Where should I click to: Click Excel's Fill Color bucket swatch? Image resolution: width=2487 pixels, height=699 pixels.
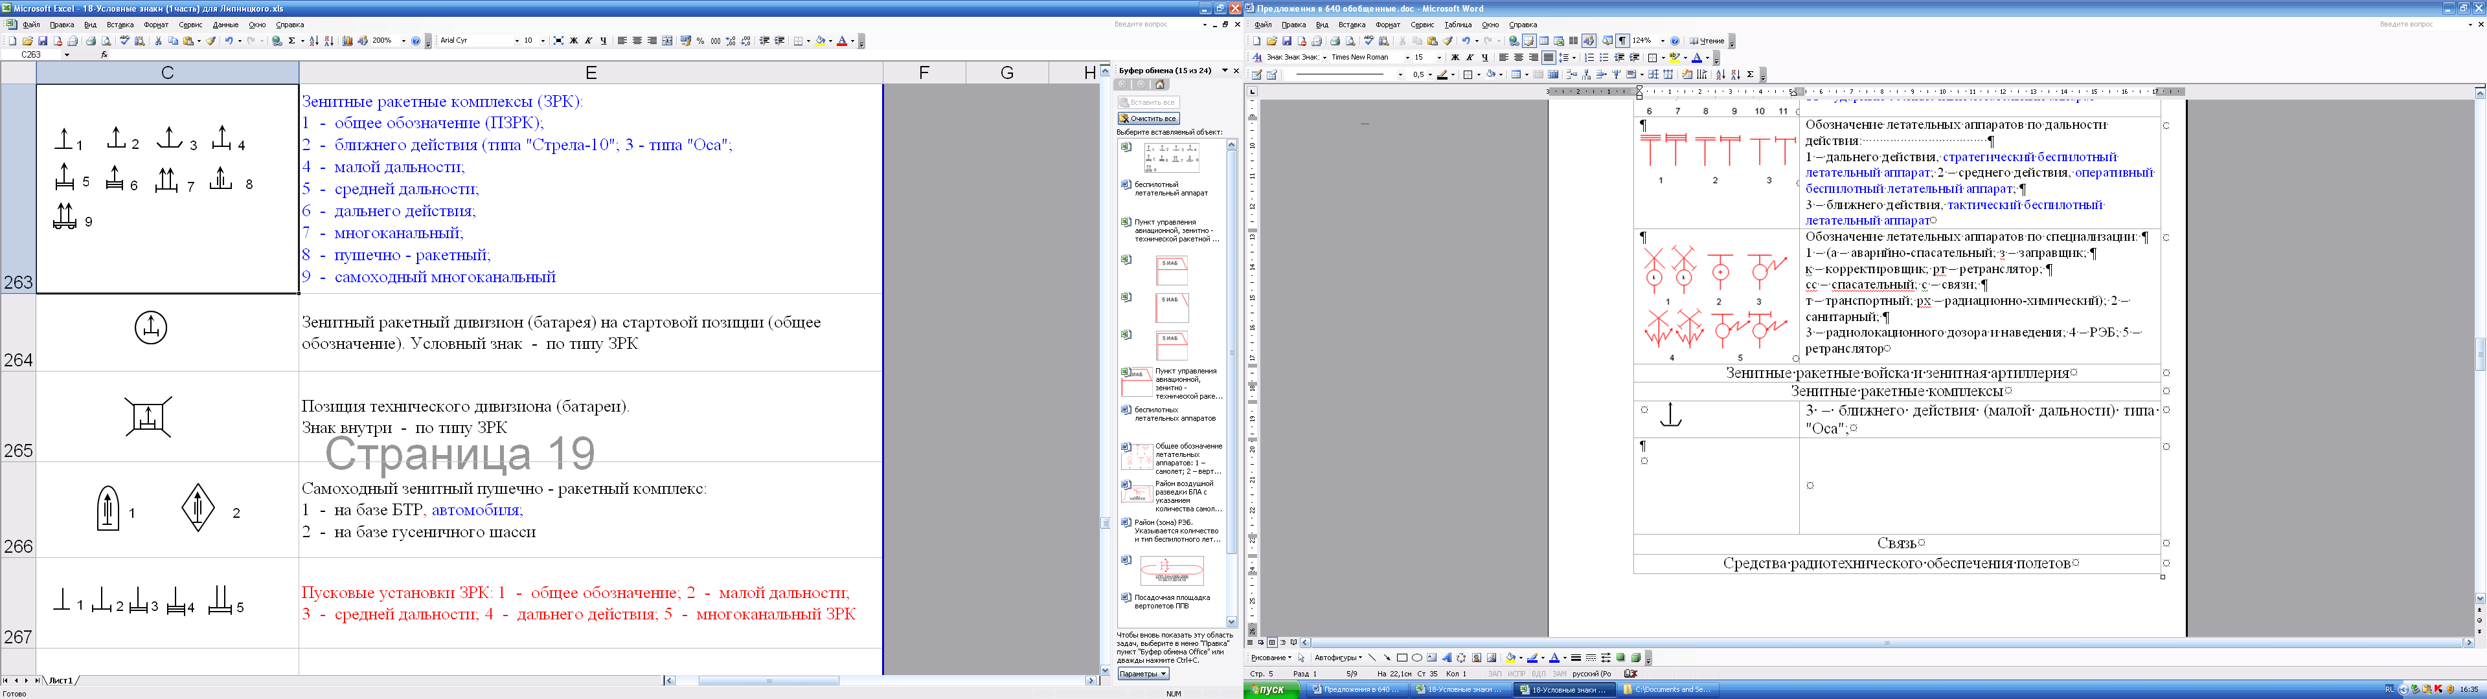click(x=821, y=41)
